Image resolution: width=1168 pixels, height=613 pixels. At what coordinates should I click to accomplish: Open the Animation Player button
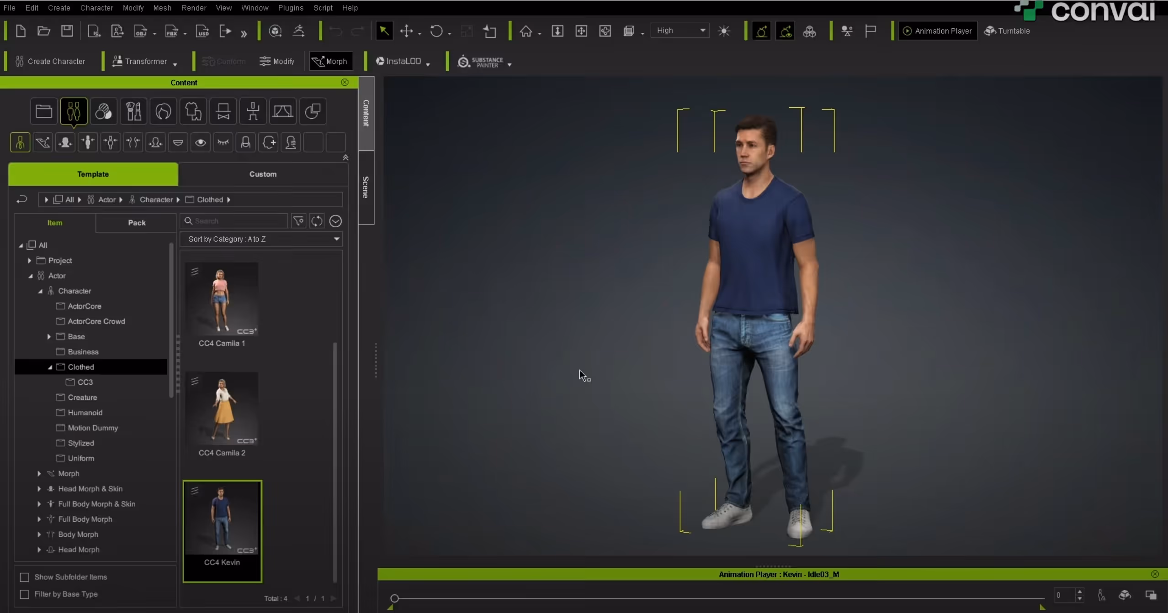pos(938,31)
